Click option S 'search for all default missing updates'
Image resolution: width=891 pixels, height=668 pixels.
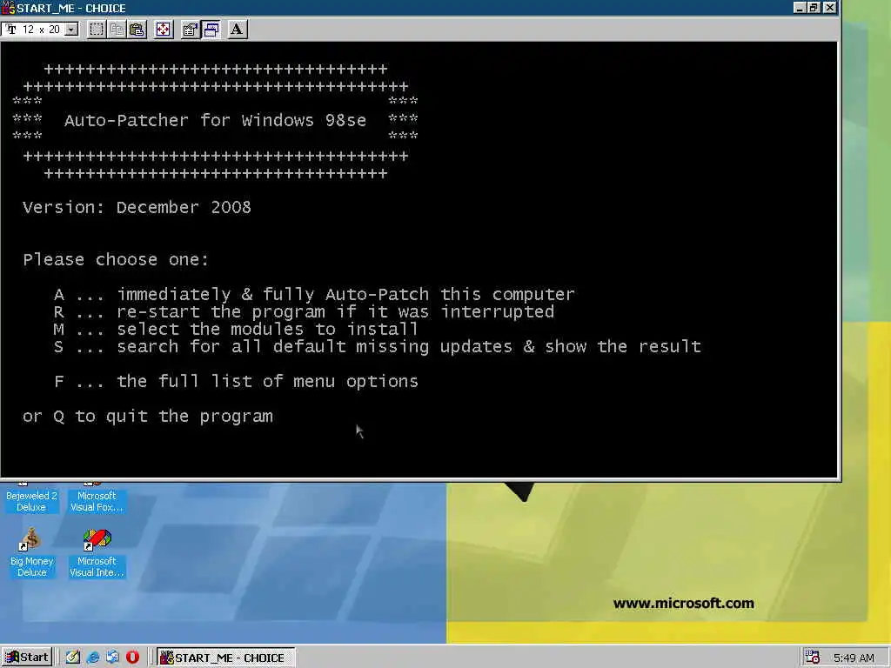tap(378, 346)
